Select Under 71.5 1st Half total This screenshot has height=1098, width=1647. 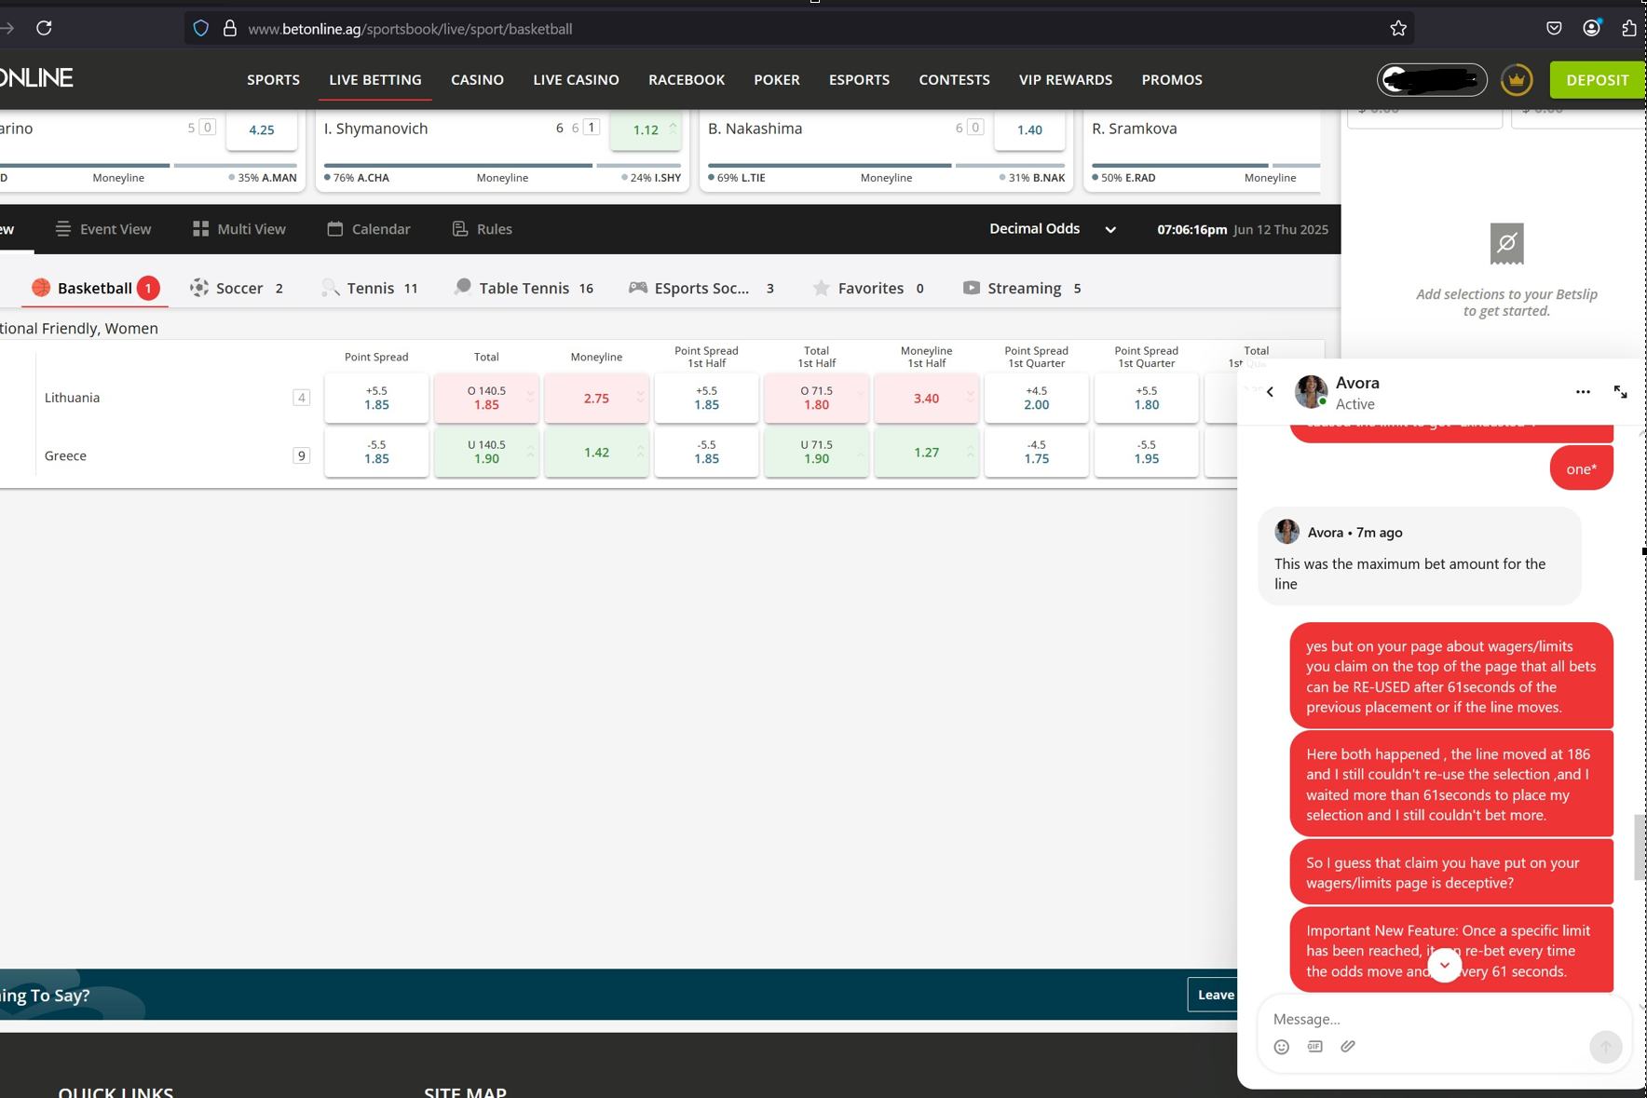[816, 453]
